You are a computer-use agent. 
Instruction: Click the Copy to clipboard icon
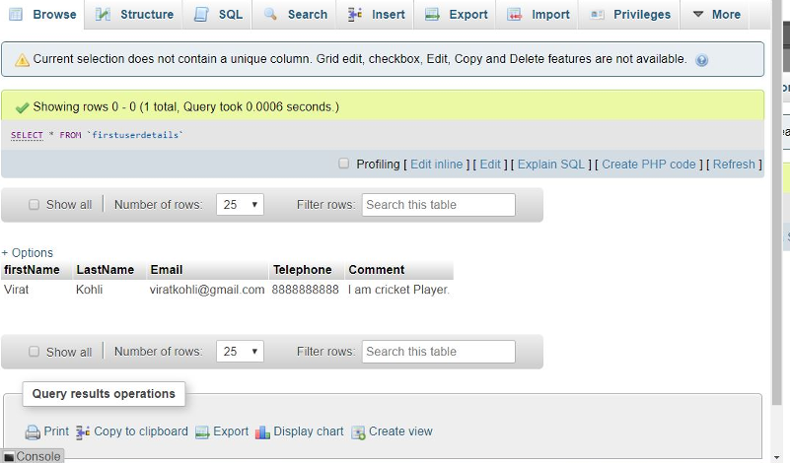tap(83, 431)
